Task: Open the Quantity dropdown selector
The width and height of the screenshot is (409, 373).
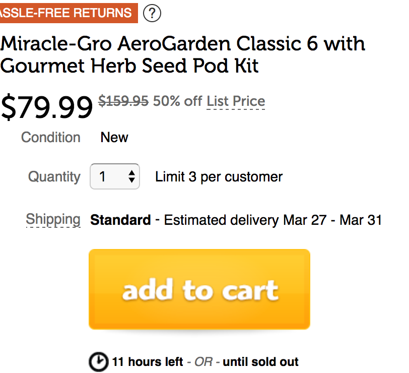Action: (114, 176)
